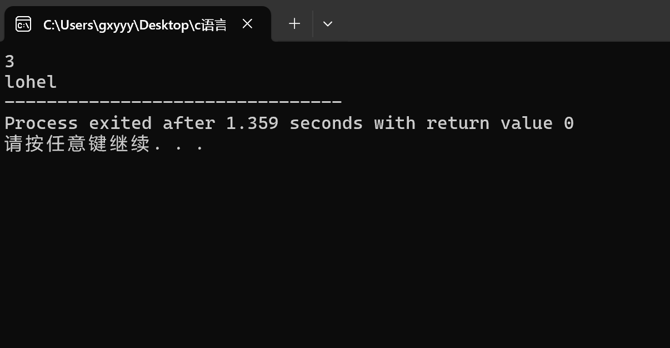Screen dimensions: 670x348
Task: Open a new tab with the plus icon
Action: click(x=294, y=23)
